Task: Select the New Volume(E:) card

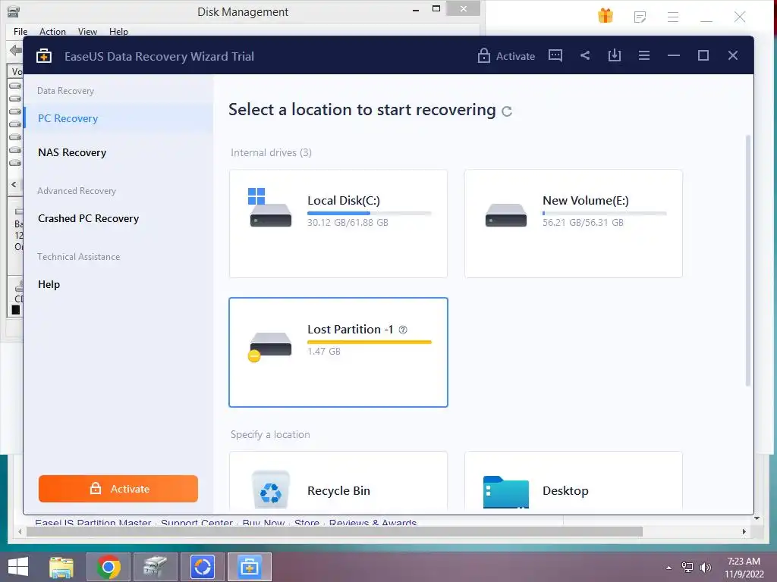Action: [574, 224]
